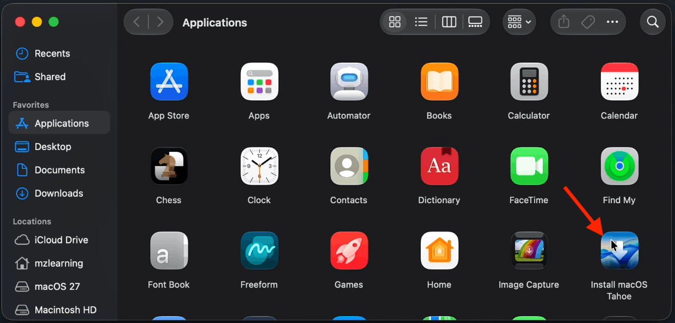The width and height of the screenshot is (675, 323).
Task: Open the App Store application icon
Action: (x=169, y=82)
